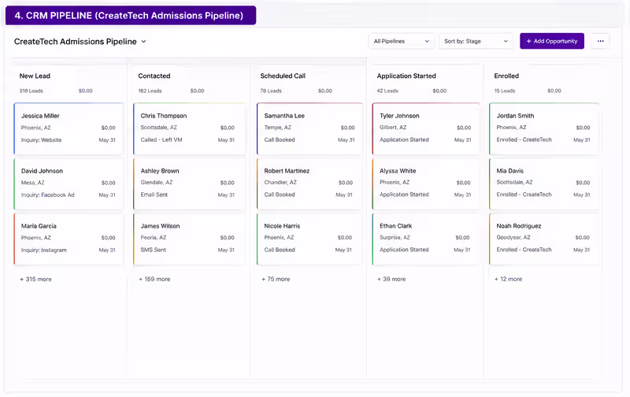Select the Enrolled column header
Viewport: 630px width, 397px height.
[506, 76]
